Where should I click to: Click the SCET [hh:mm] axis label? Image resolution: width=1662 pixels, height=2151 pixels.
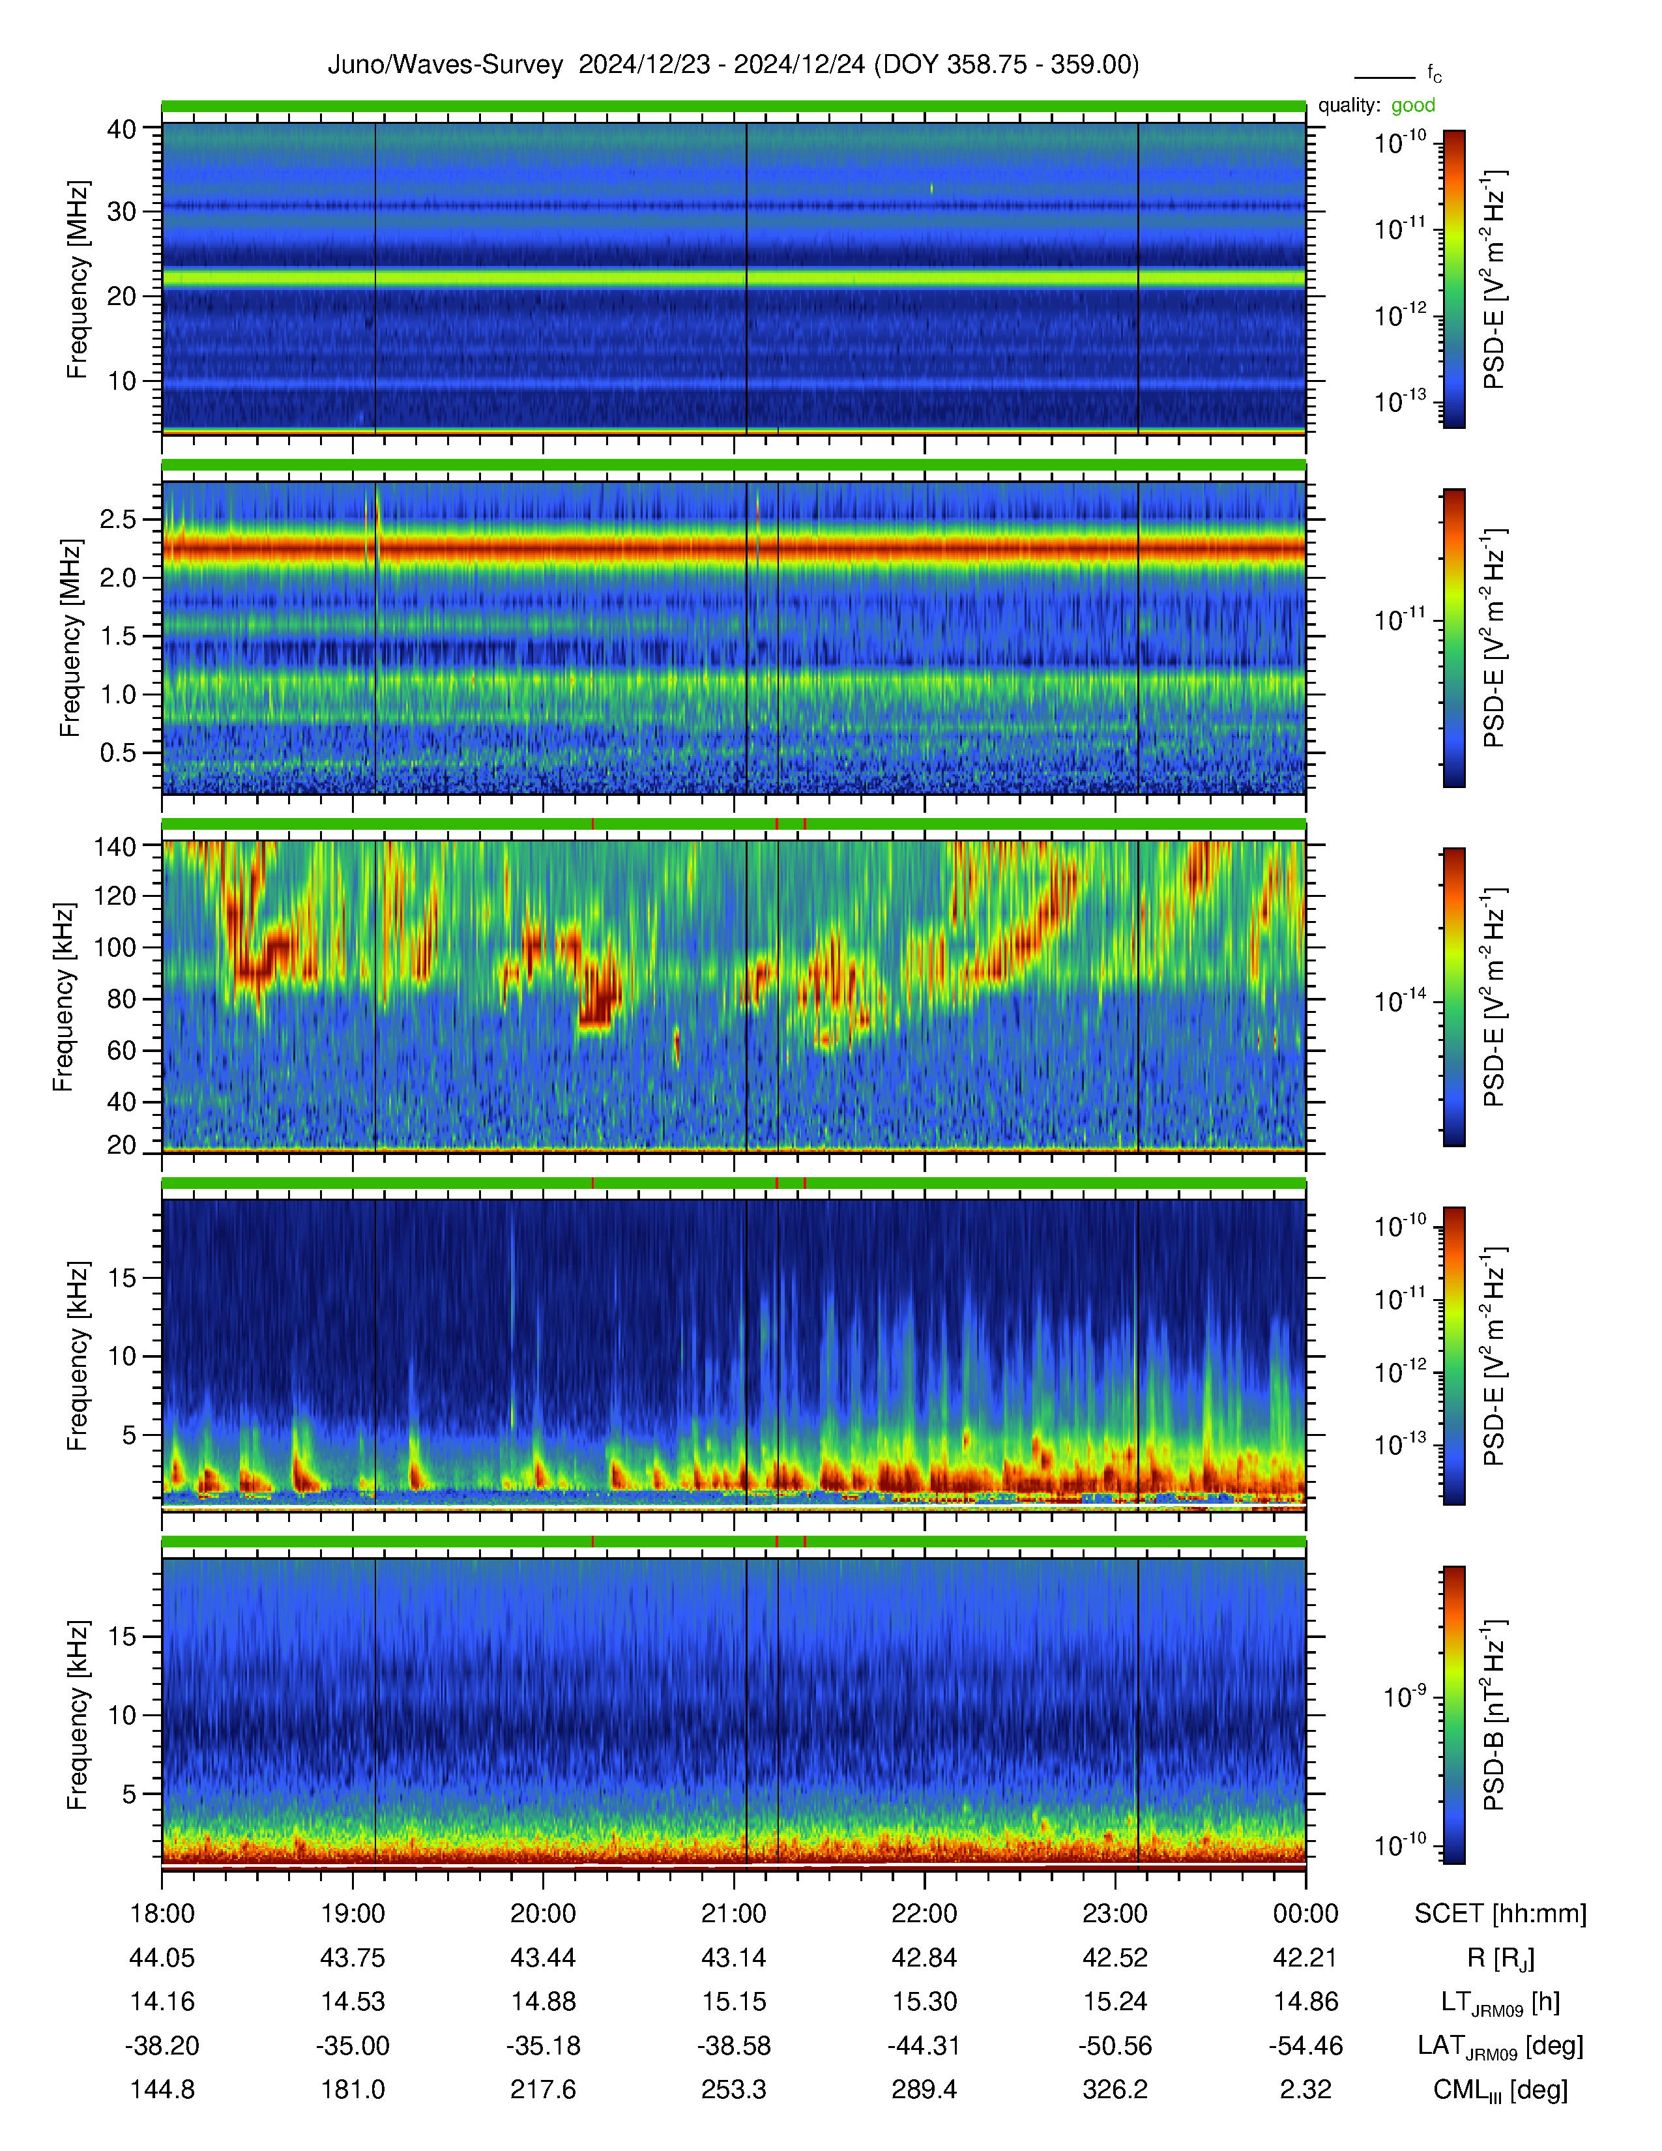tap(1500, 1914)
